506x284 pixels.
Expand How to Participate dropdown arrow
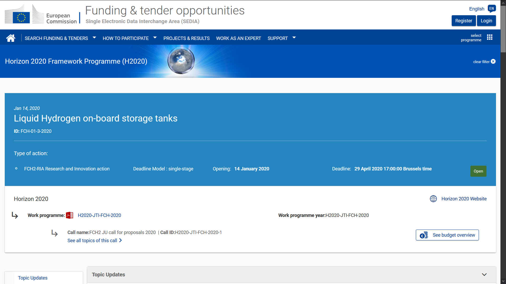[155, 38]
